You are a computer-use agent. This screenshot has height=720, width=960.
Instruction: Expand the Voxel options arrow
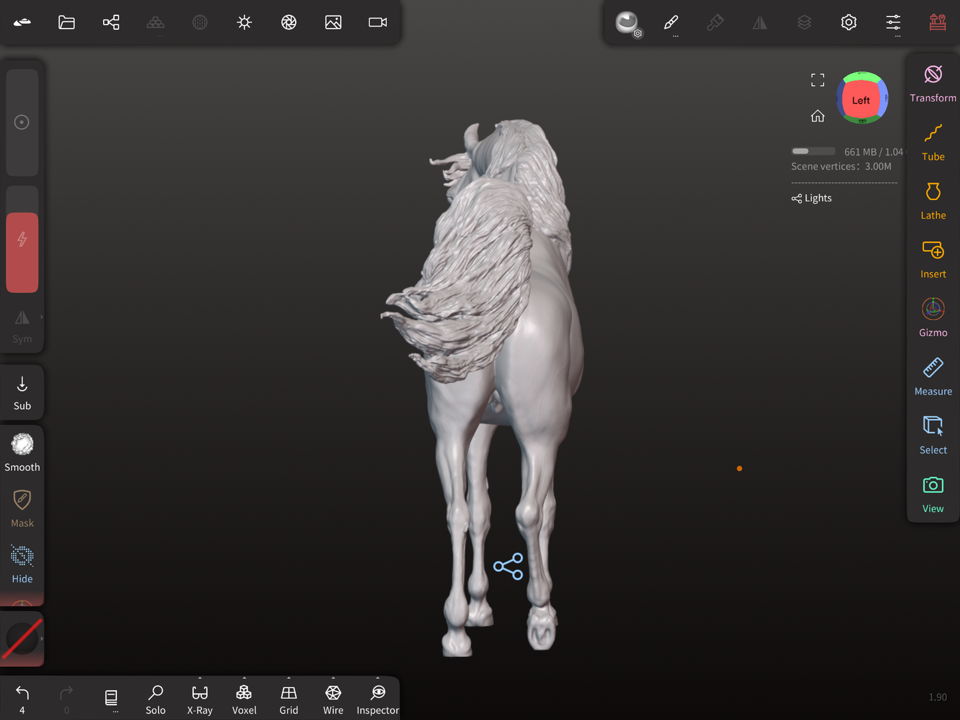pos(244,679)
